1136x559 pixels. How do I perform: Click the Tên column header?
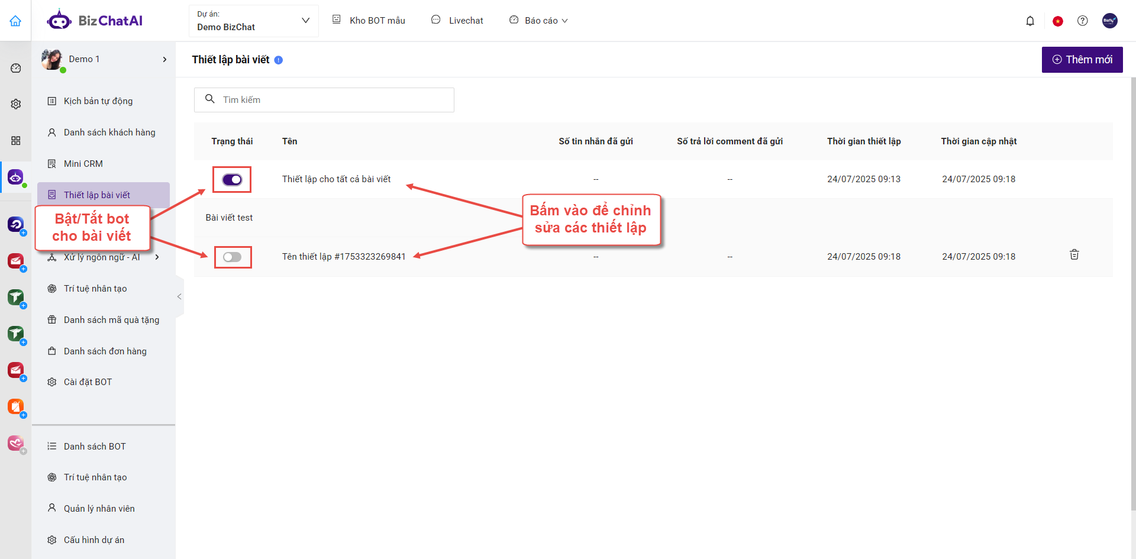point(289,141)
